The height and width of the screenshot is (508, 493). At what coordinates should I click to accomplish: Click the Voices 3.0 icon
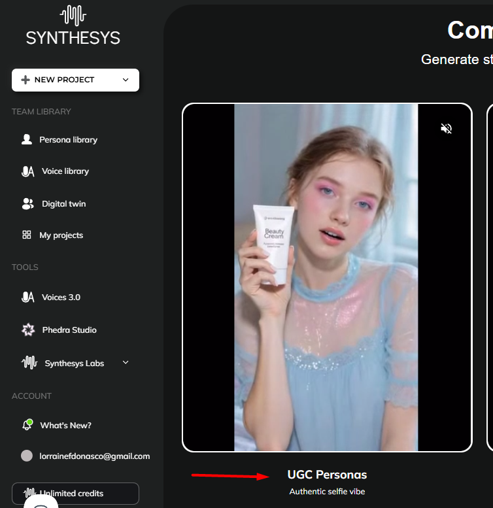[x=27, y=297]
